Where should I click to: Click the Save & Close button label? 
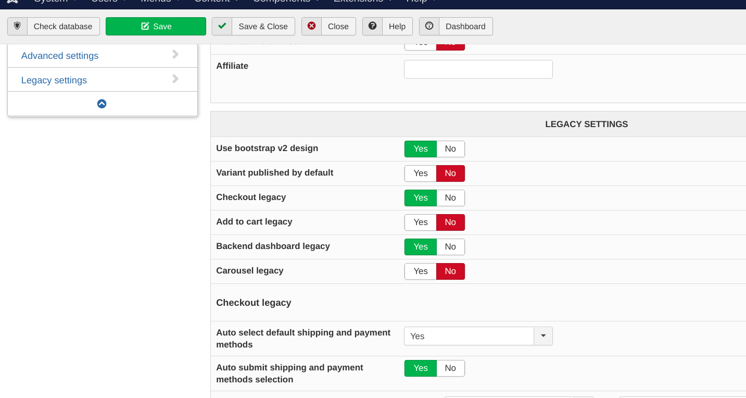pyautogui.click(x=263, y=27)
